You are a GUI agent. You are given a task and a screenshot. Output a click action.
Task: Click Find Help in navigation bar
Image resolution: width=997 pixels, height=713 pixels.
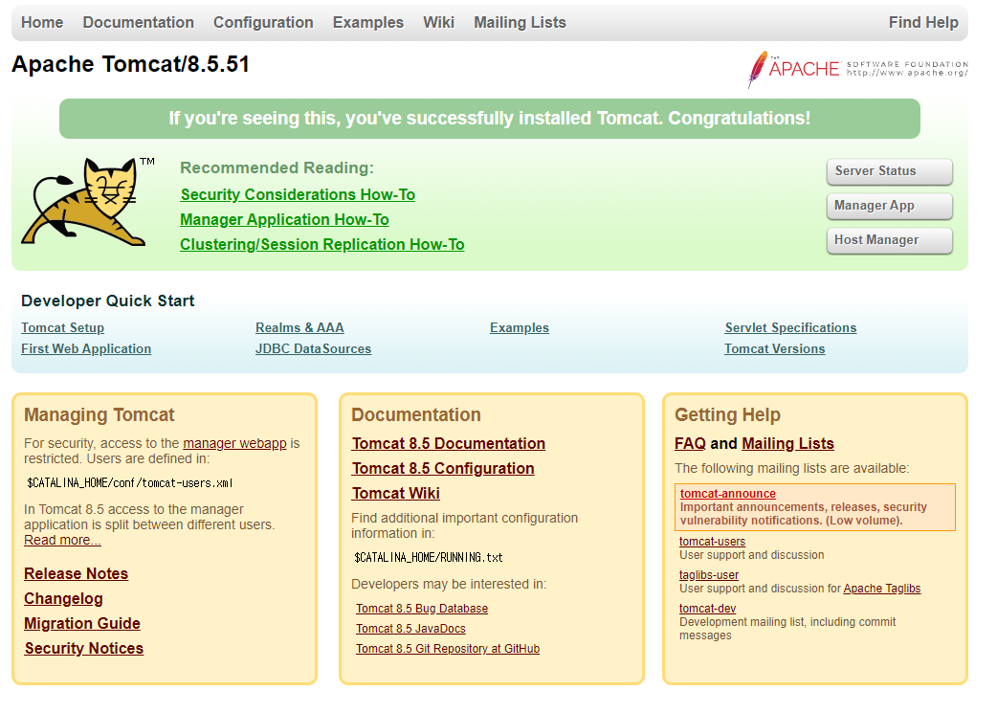[923, 22]
